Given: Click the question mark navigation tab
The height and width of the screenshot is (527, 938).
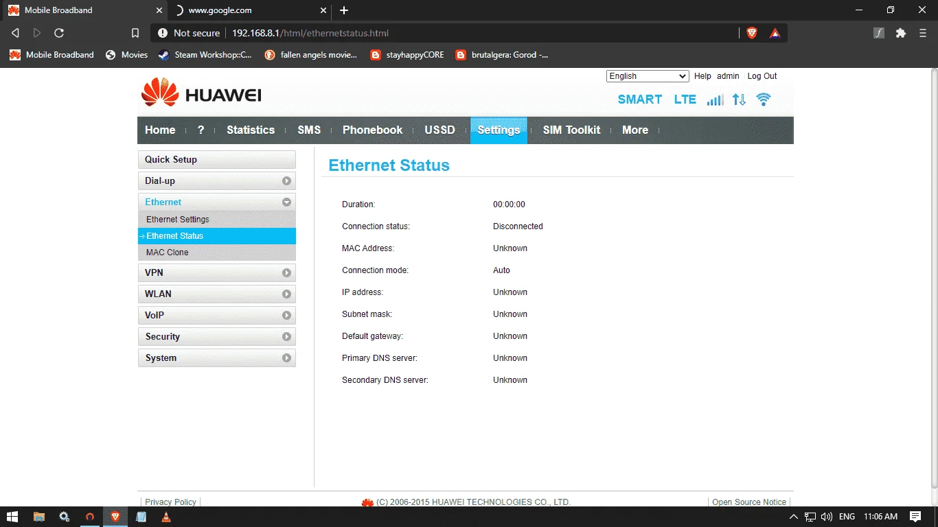Looking at the screenshot, I should (x=201, y=130).
